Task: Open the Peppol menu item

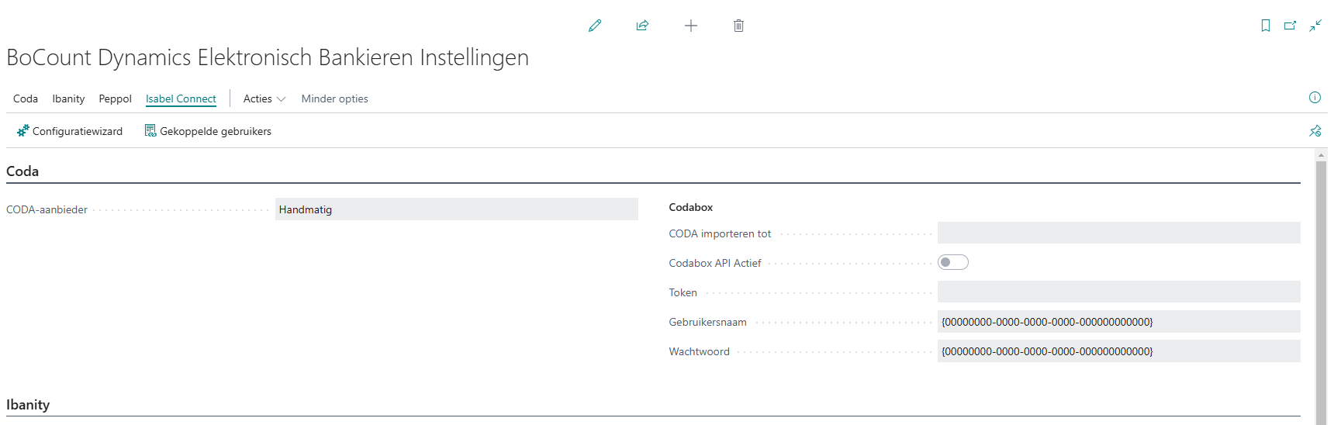Action: (115, 98)
